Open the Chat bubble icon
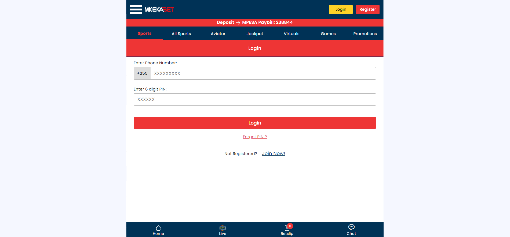 click(351, 227)
